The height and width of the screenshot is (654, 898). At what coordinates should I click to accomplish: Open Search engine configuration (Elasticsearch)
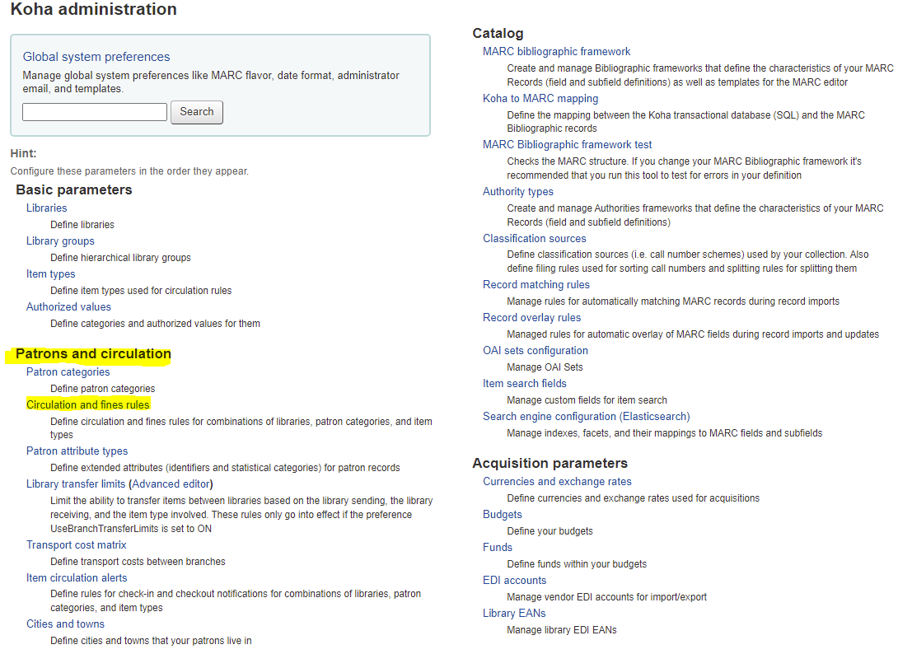pos(586,416)
